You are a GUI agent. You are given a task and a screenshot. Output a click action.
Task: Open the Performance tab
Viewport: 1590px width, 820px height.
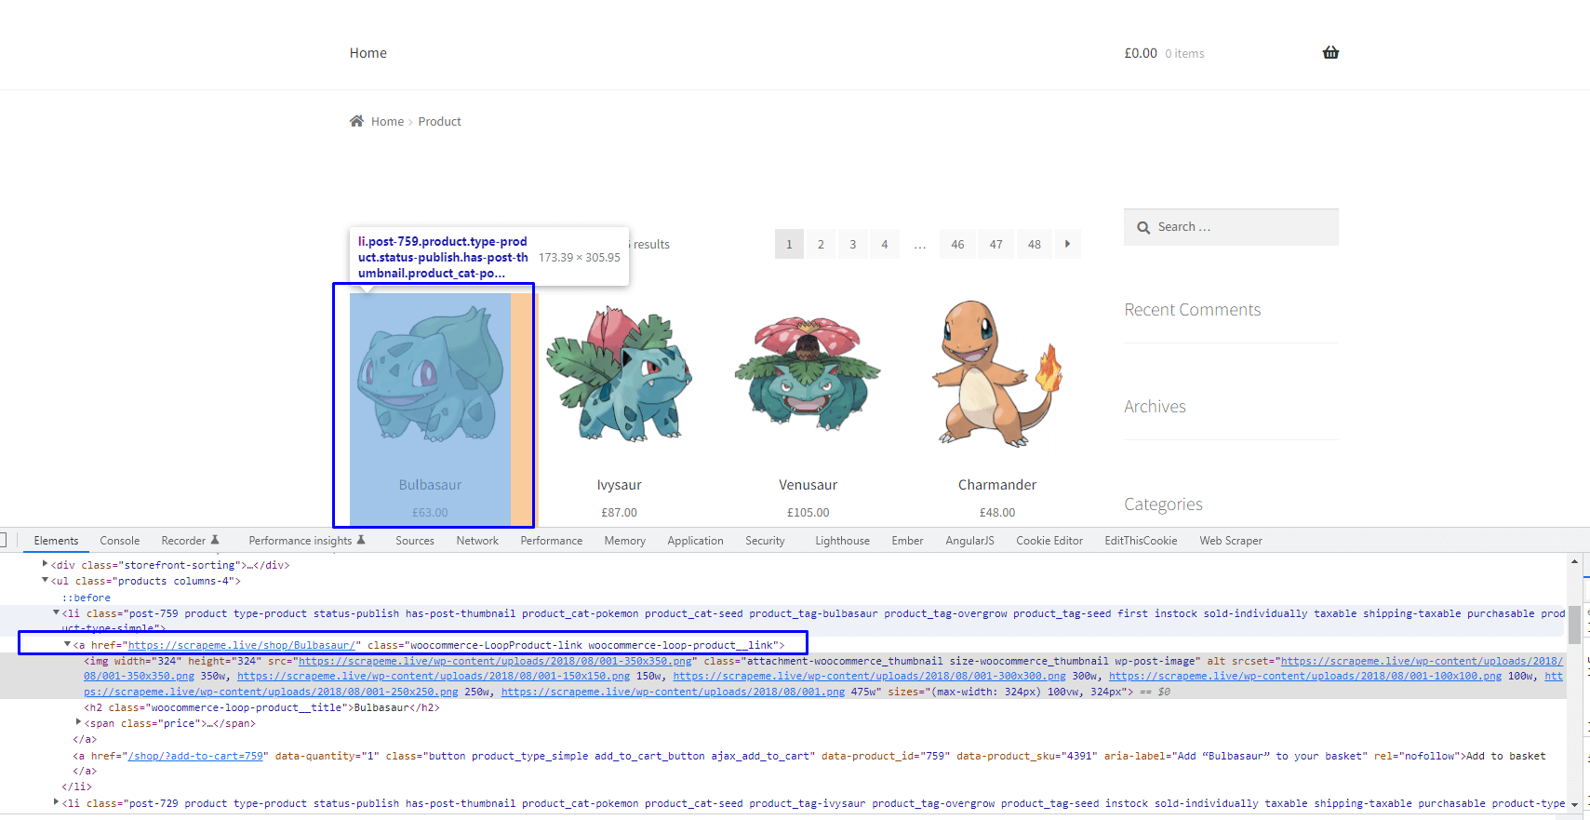pyautogui.click(x=552, y=541)
